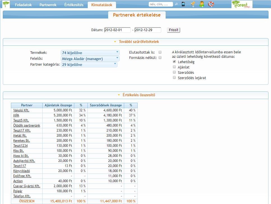
Task: Expand the Partner kategória dropdown
Action: click(89, 65)
